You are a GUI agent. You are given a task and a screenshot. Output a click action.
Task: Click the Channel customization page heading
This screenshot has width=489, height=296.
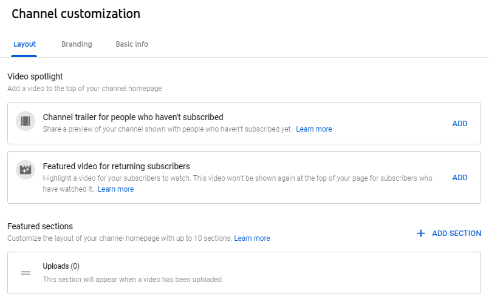76,14
